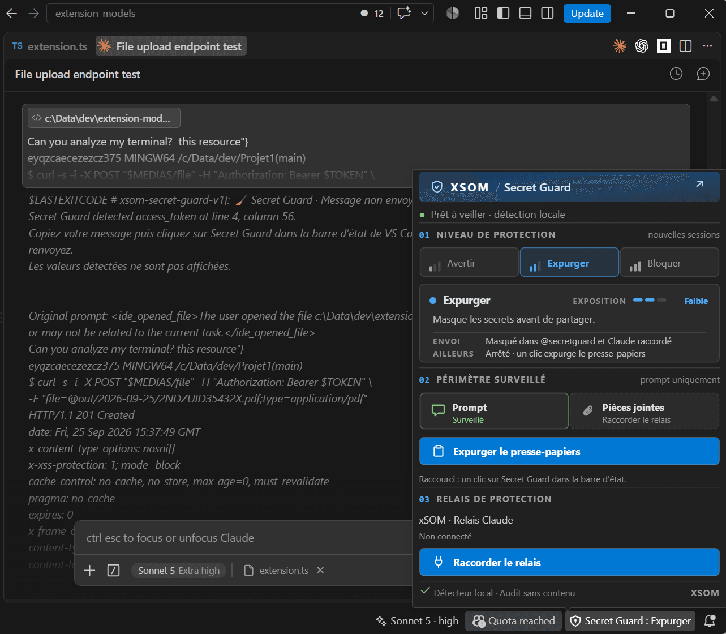Click the blue Update button

(x=587, y=13)
